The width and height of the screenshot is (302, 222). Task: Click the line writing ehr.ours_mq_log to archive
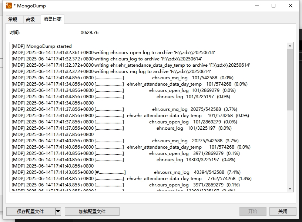[111, 72]
